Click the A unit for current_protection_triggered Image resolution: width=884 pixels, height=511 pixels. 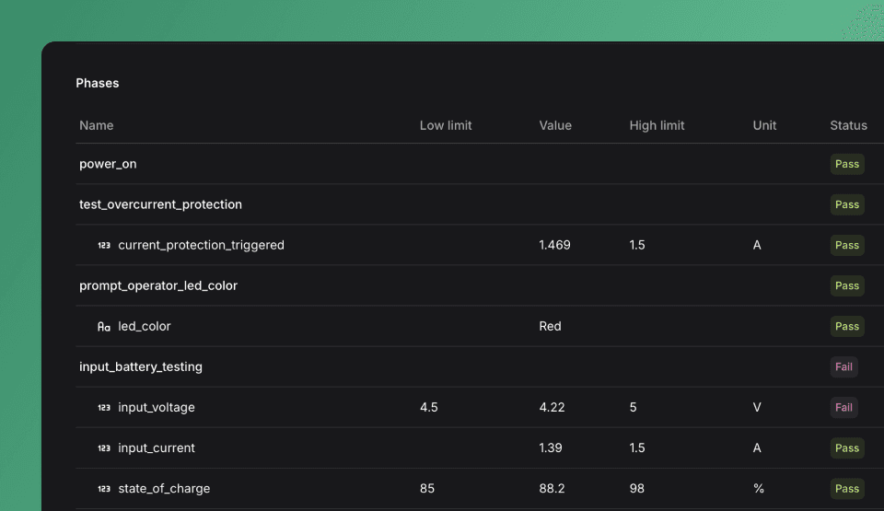pos(757,245)
